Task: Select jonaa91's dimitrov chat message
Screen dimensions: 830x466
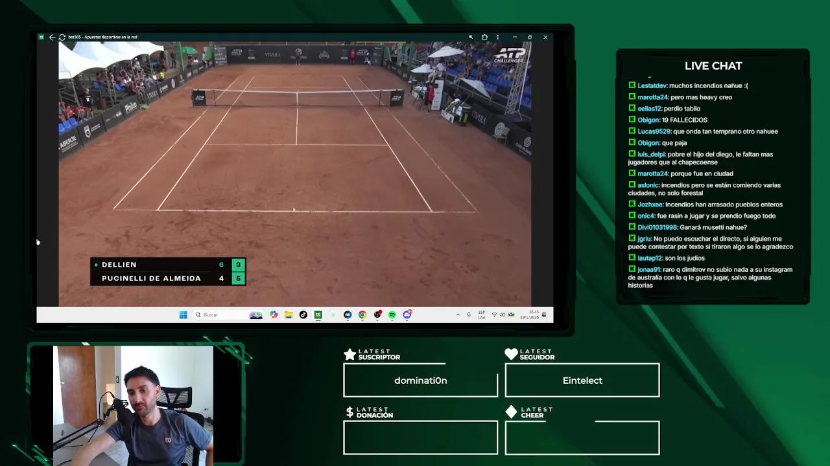Action: tap(711, 277)
